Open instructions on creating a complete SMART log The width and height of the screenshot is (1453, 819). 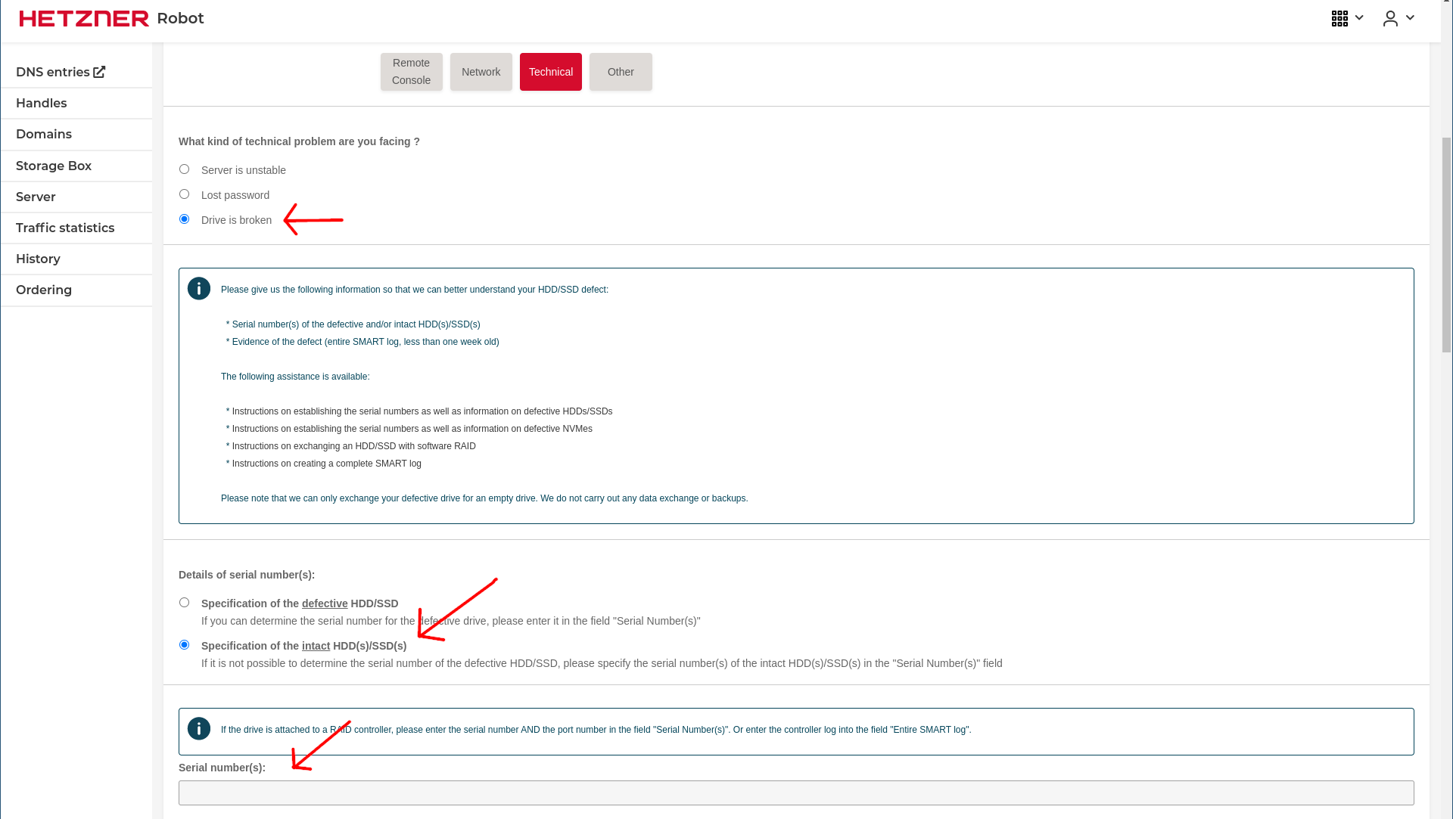pos(326,464)
